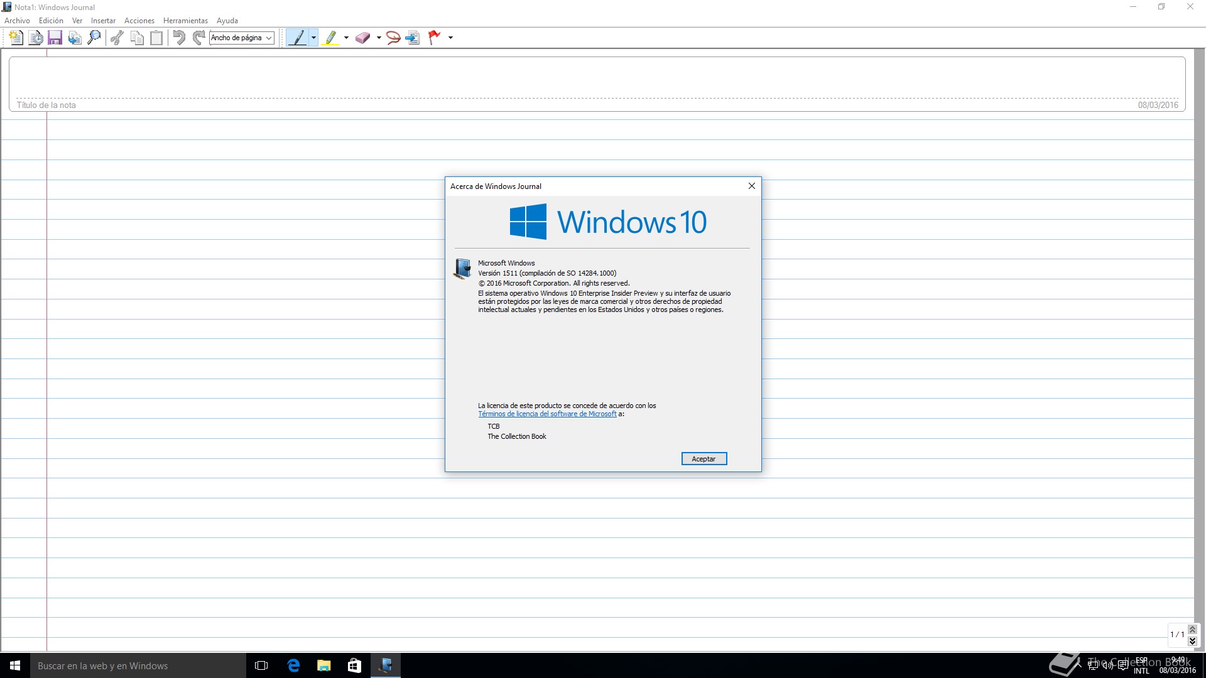This screenshot has width=1206, height=678.
Task: Redo the last action
Action: tap(198, 38)
